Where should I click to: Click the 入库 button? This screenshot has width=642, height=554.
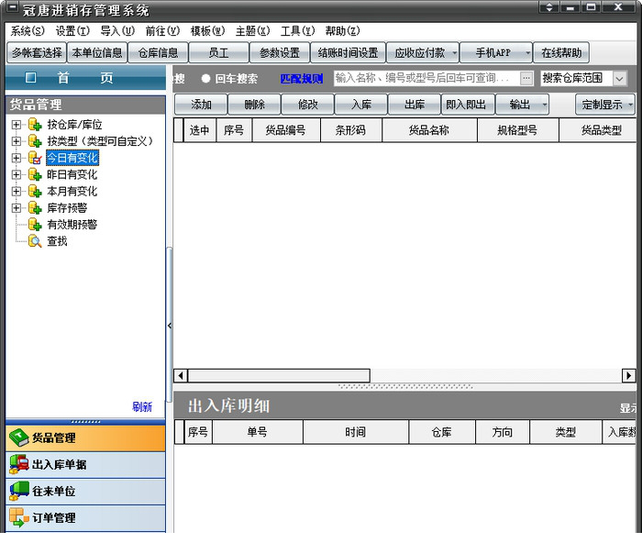tap(361, 105)
